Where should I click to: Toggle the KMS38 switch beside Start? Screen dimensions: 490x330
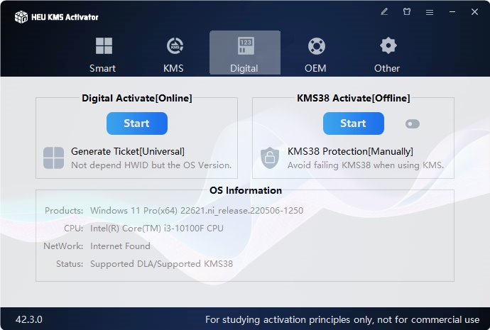click(413, 124)
